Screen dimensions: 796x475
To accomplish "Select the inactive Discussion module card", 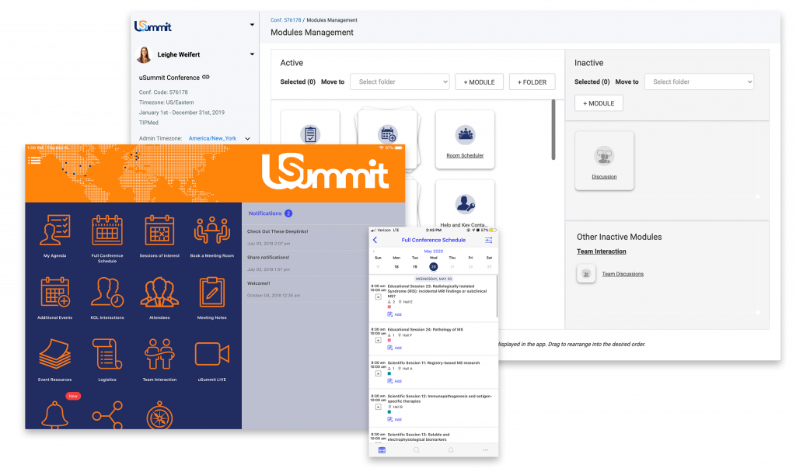I will point(604,161).
